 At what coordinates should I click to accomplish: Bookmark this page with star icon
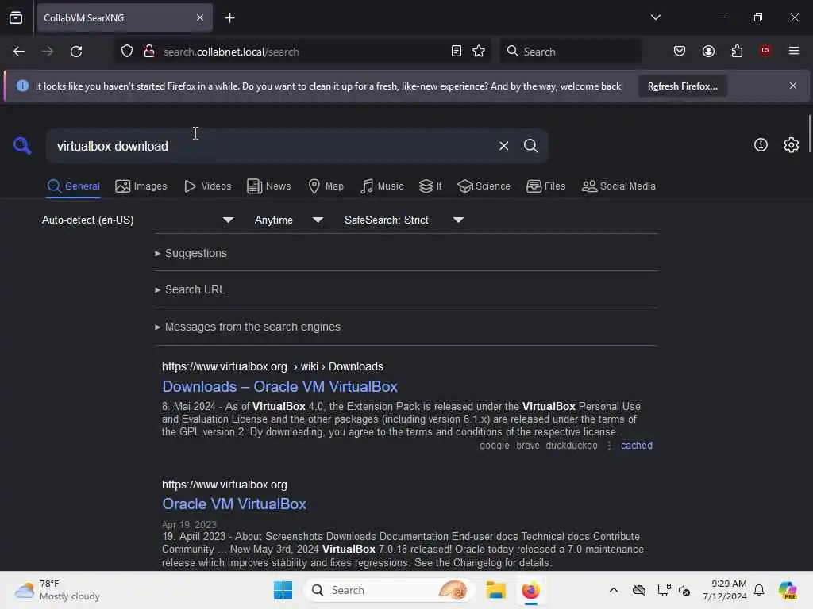click(x=479, y=52)
